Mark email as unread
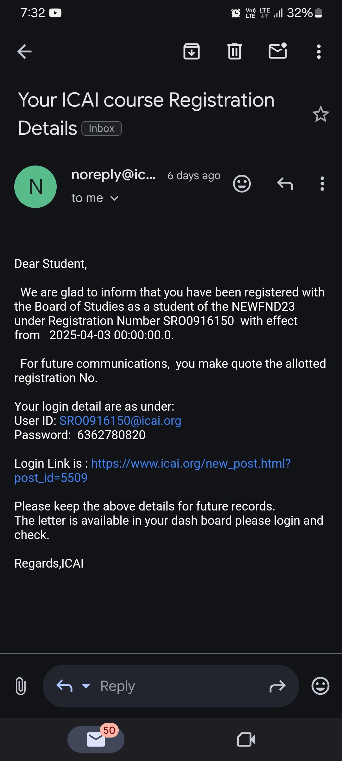The height and width of the screenshot is (761, 342). point(278,51)
